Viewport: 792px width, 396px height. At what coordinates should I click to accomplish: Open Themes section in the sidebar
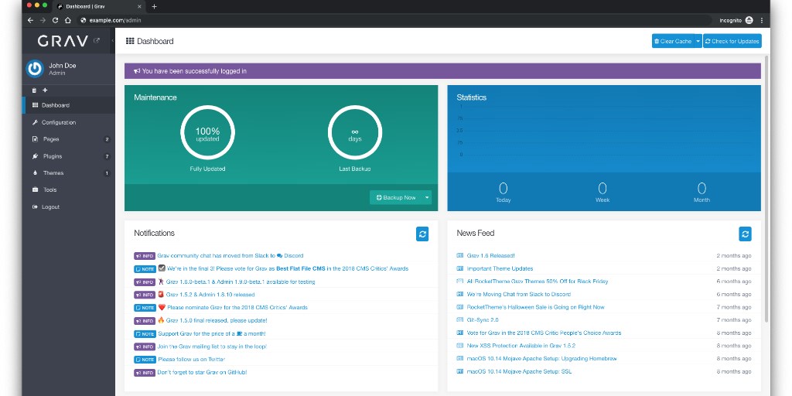click(69, 172)
